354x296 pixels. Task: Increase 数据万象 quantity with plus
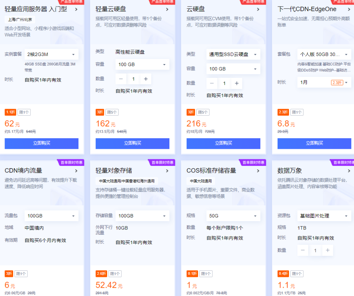[328, 250]
